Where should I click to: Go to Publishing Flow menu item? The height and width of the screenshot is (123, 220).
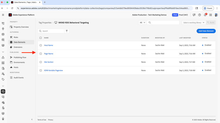[20, 58]
